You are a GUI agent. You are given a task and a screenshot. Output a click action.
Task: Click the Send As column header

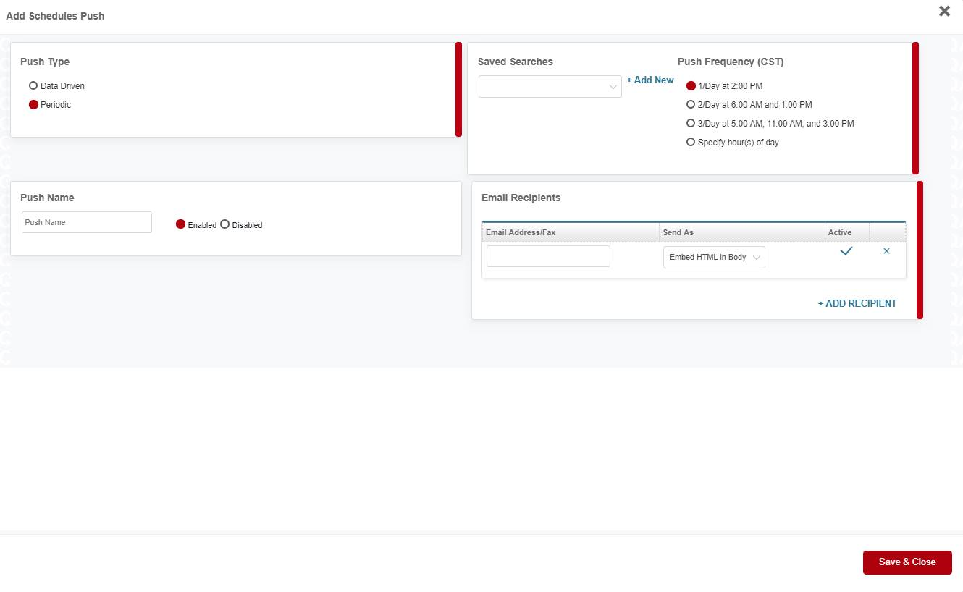click(x=678, y=232)
